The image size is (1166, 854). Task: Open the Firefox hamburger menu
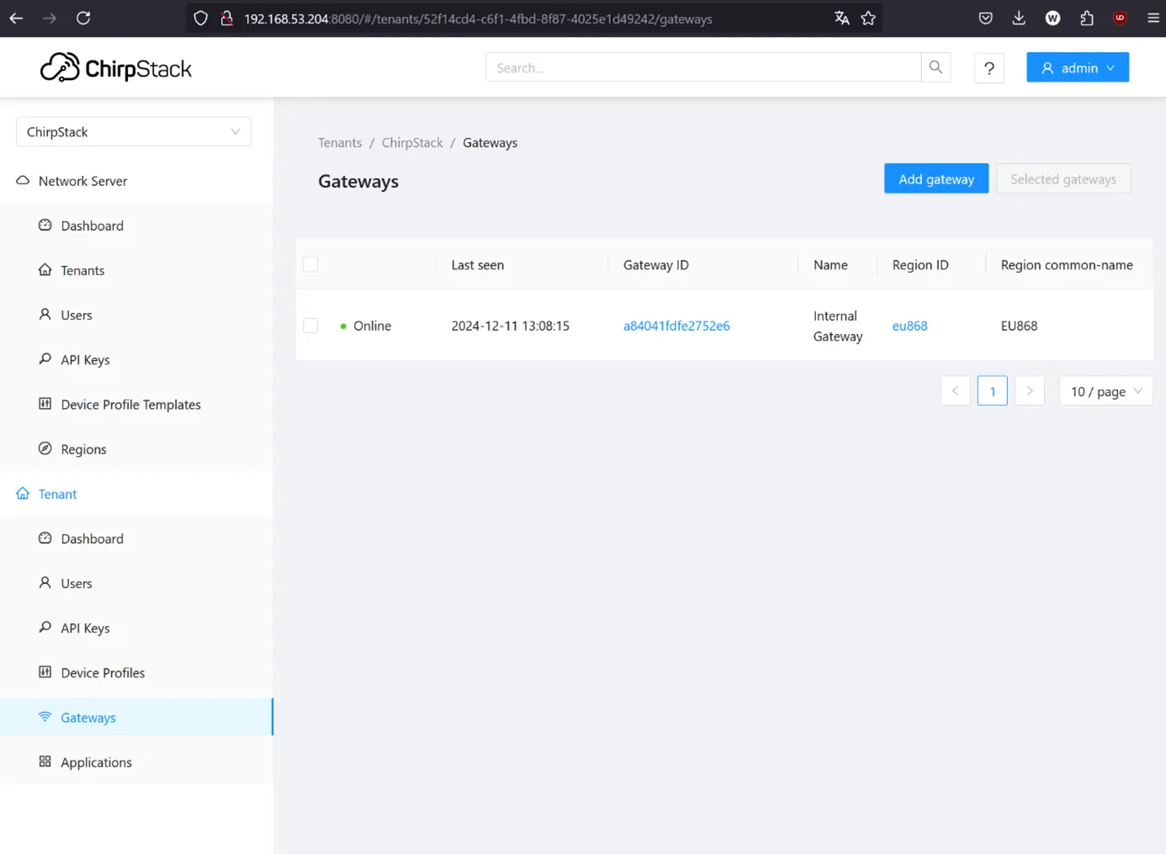1153,19
